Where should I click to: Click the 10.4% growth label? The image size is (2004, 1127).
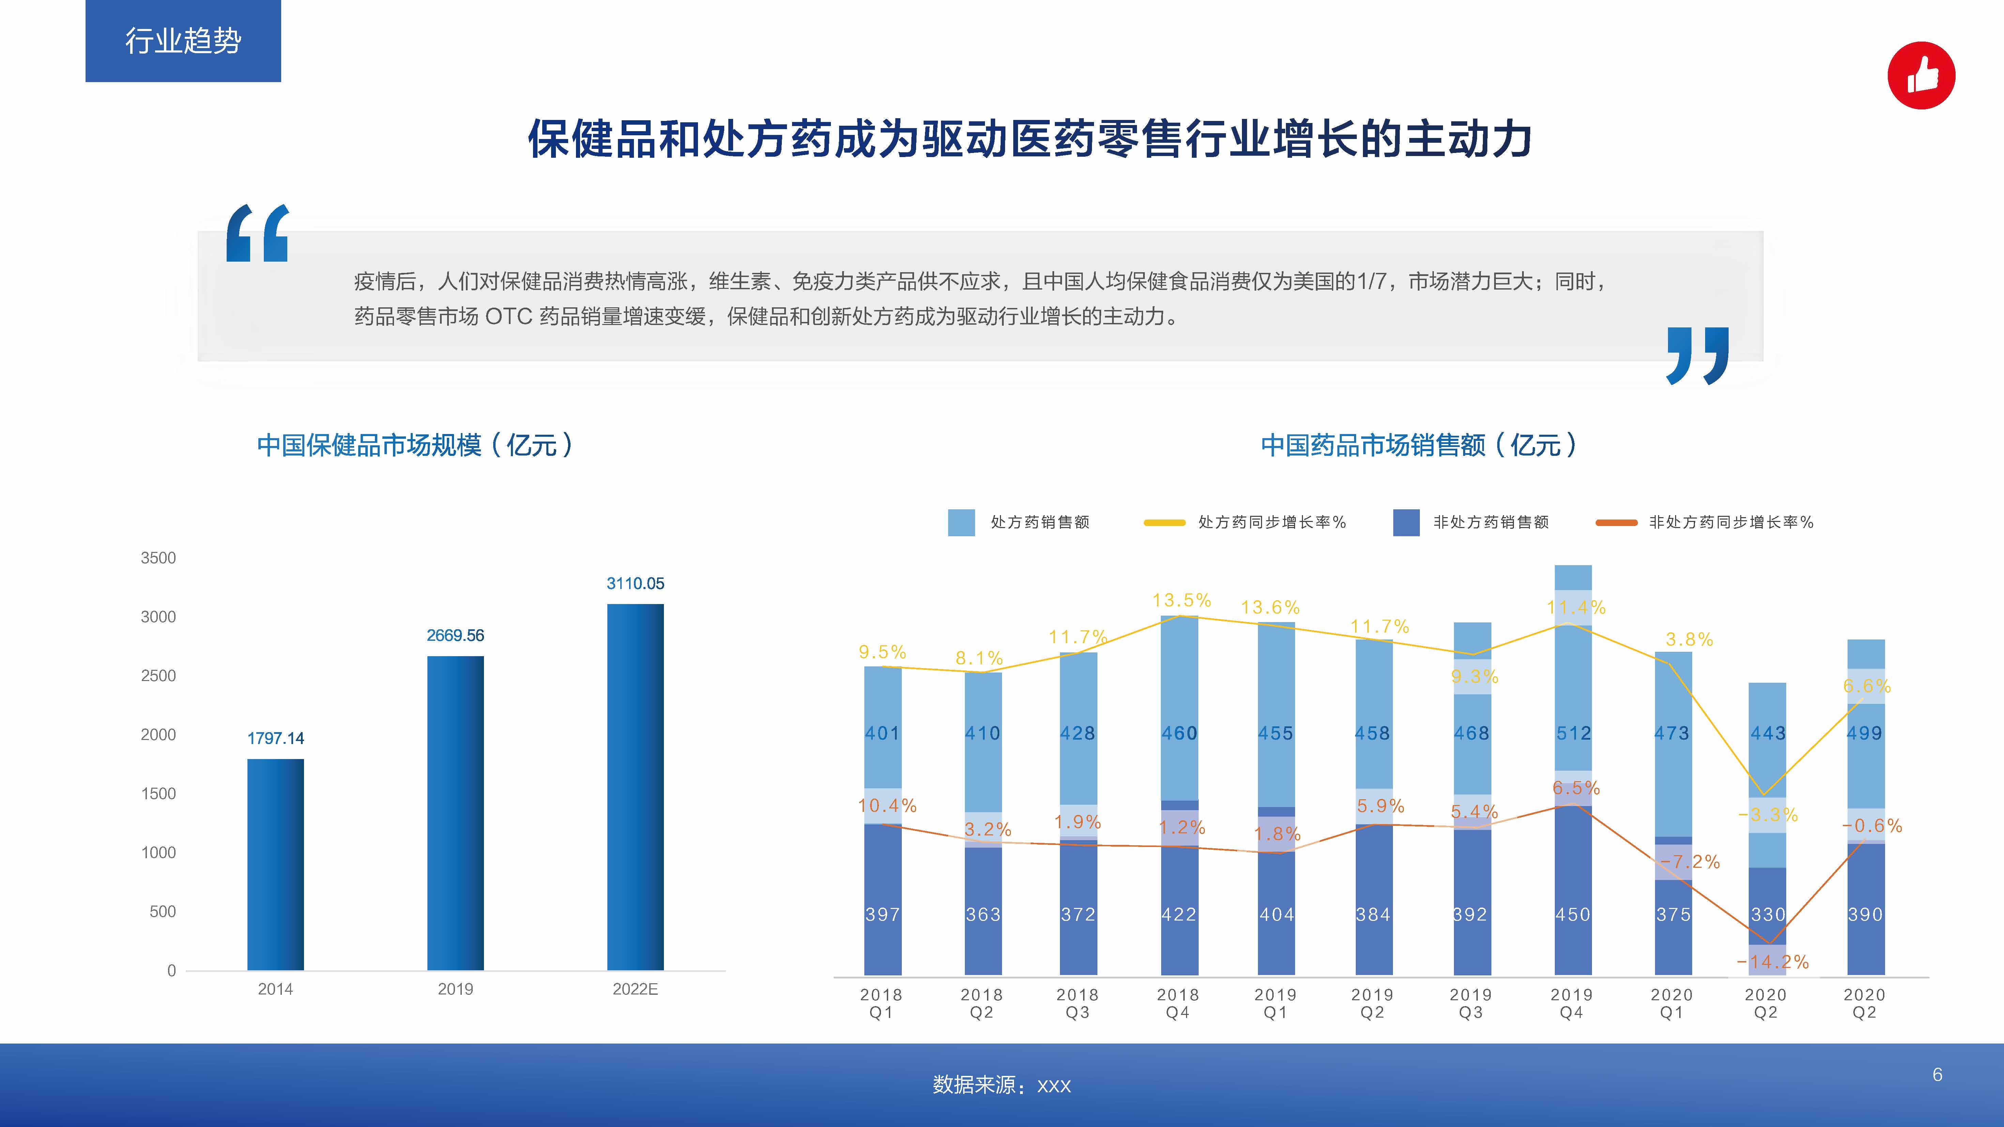click(887, 806)
